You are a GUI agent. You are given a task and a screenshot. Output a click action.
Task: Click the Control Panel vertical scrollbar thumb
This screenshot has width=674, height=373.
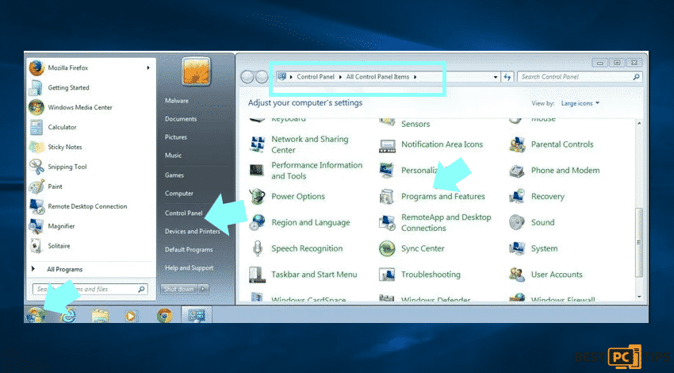tap(639, 243)
